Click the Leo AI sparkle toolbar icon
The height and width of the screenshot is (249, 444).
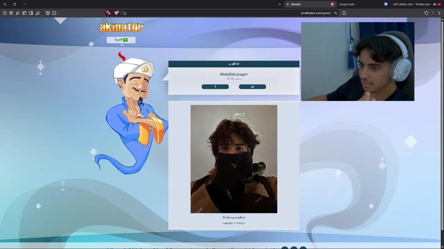[x=18, y=13]
